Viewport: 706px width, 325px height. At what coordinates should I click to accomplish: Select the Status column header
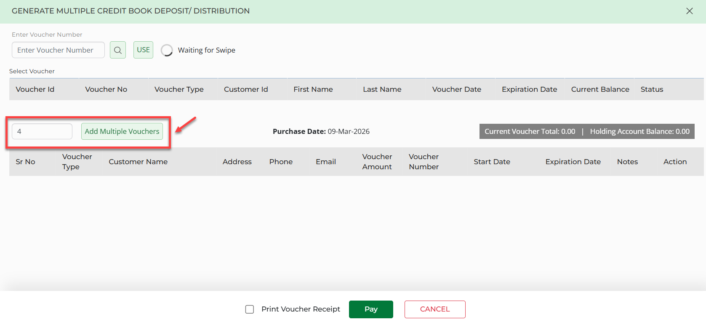[x=652, y=89]
